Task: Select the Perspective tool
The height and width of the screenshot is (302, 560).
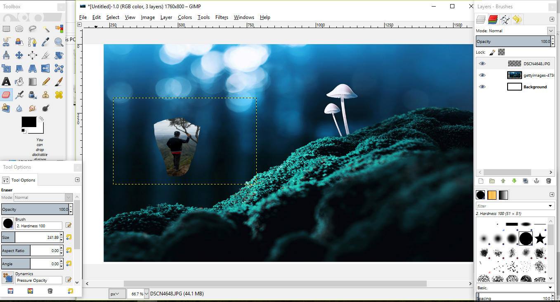Action: pyautogui.click(x=33, y=68)
